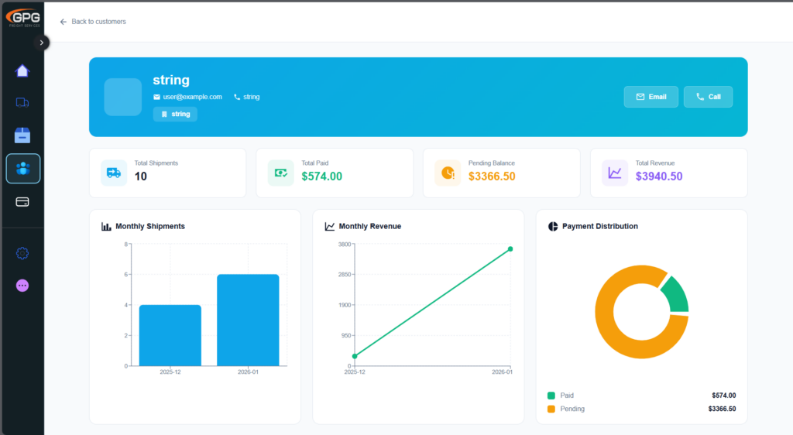Viewport: 793px width, 435px height.
Task: Click the purple more options icon
Action: [22, 286]
